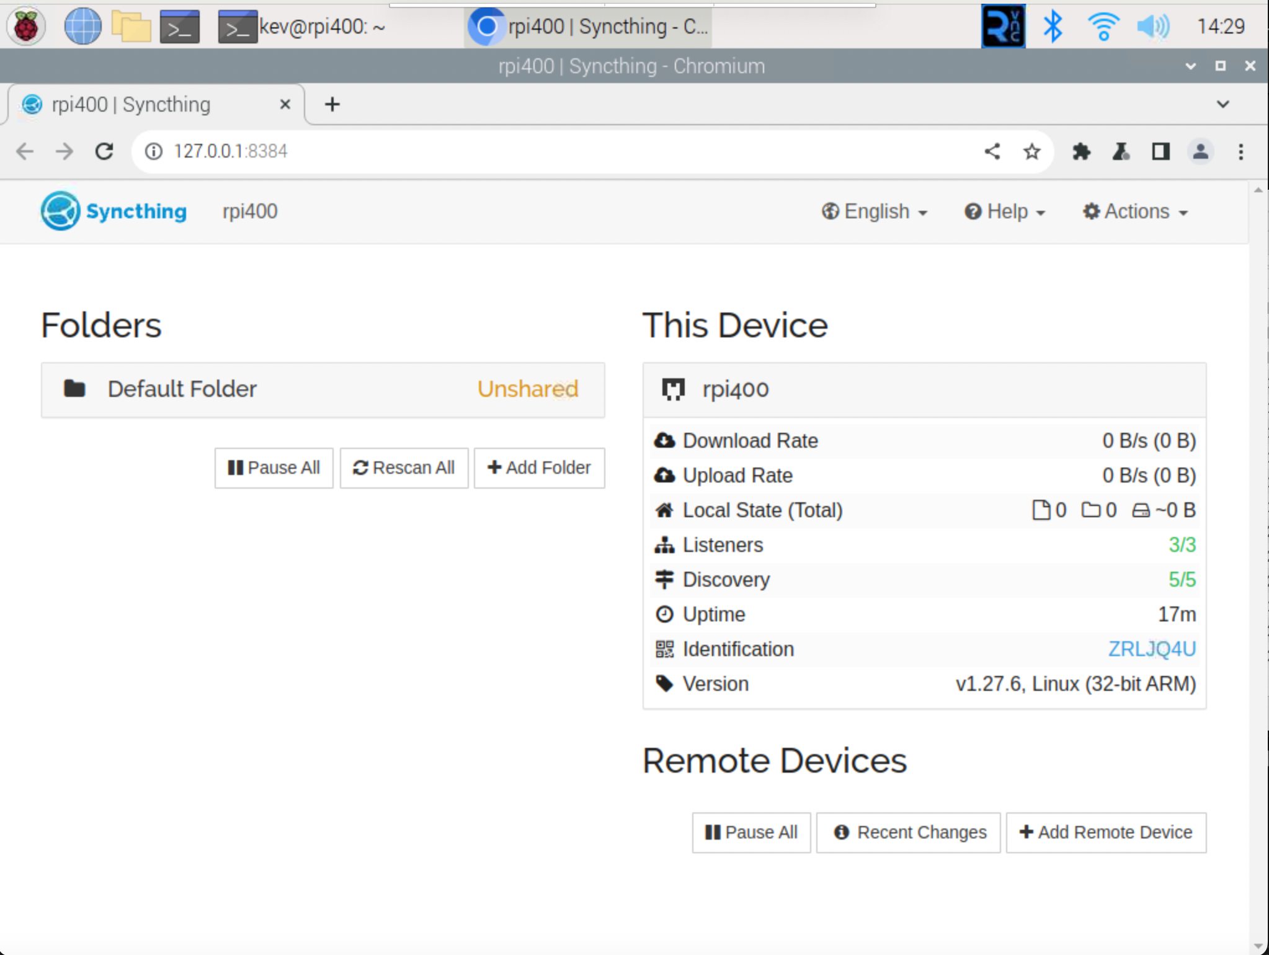View site information icon in address bar
This screenshot has height=955, width=1269.
click(153, 151)
